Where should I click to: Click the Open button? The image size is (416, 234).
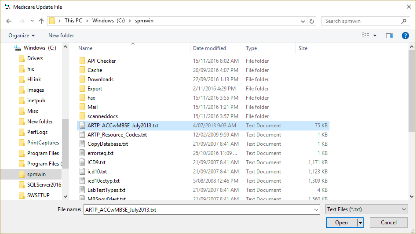point(342,223)
